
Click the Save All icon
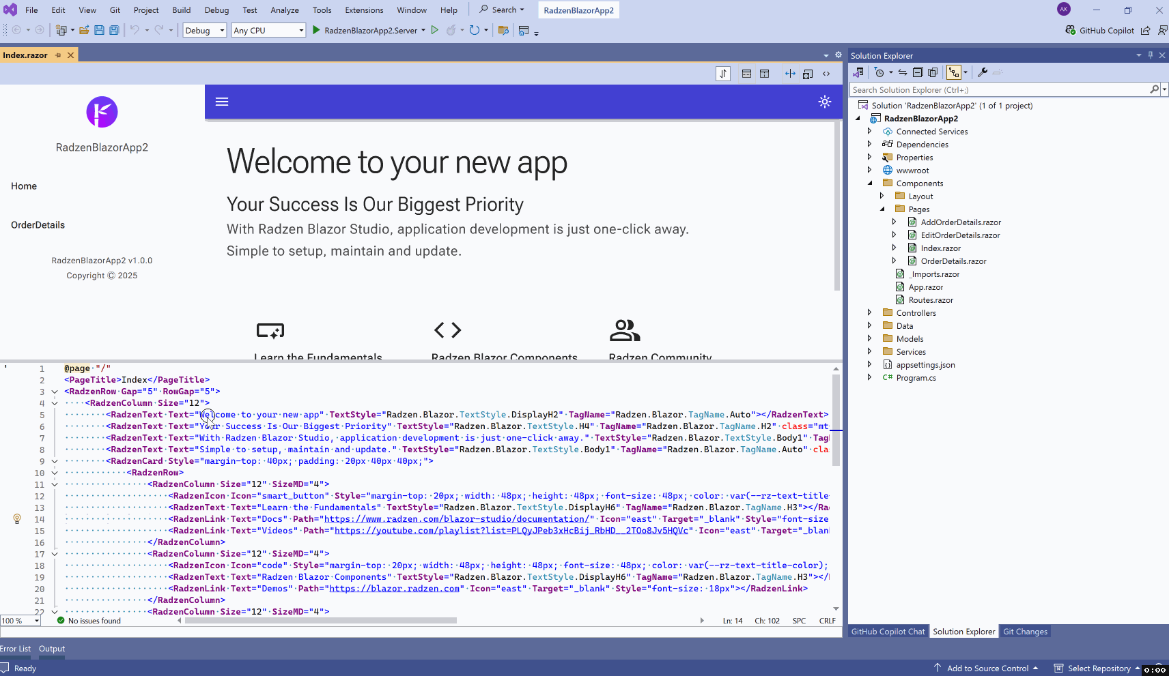click(114, 30)
